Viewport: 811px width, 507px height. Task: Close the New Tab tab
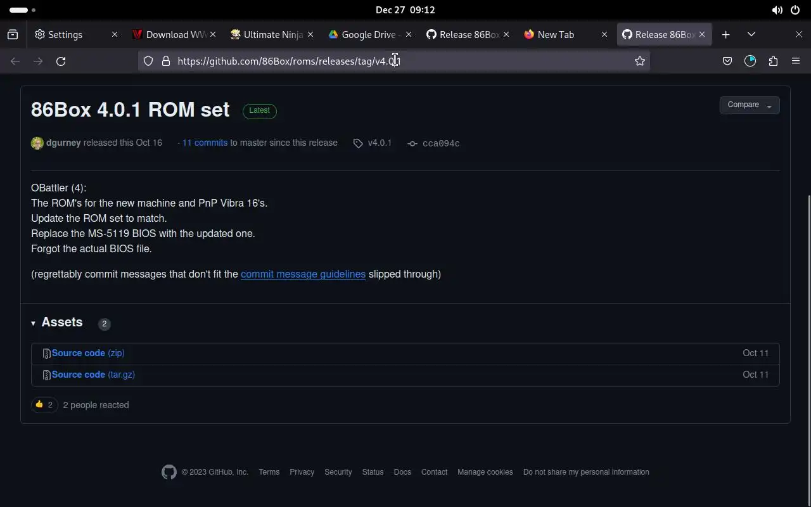coord(604,34)
